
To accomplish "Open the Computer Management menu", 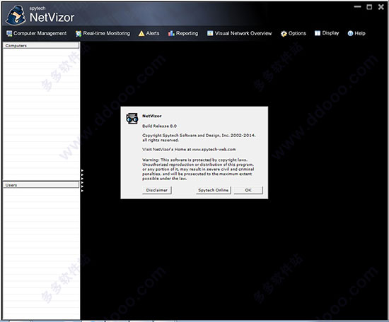I will (x=37, y=33).
